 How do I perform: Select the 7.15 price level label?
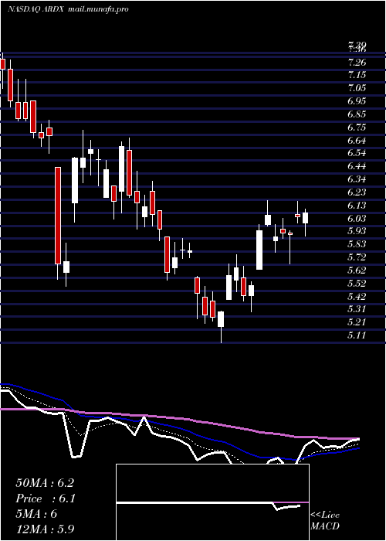point(357,75)
